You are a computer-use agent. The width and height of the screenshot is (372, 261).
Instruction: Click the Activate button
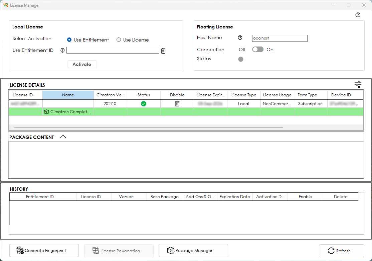[82, 64]
